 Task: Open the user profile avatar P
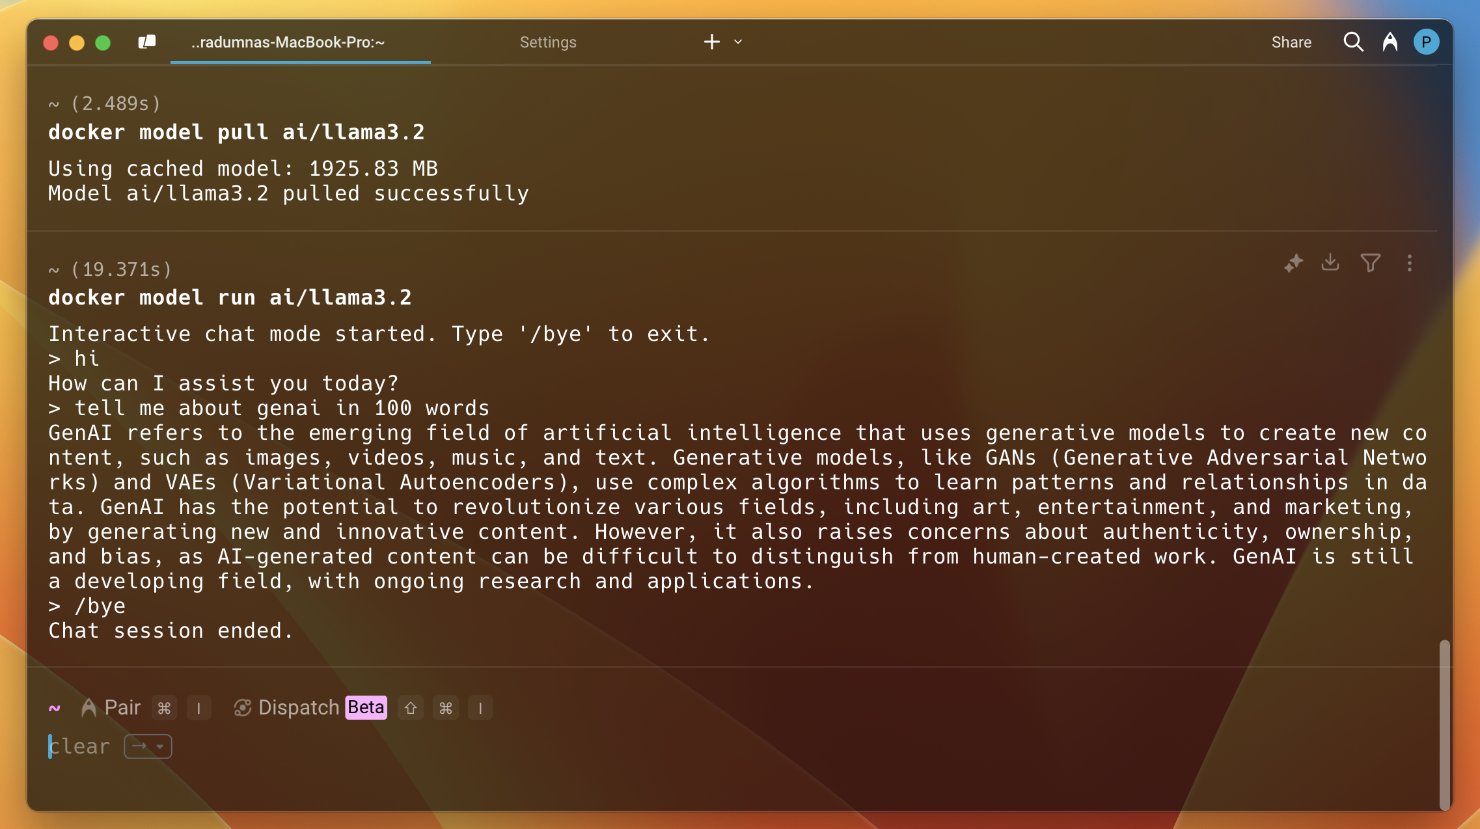pyautogui.click(x=1426, y=42)
